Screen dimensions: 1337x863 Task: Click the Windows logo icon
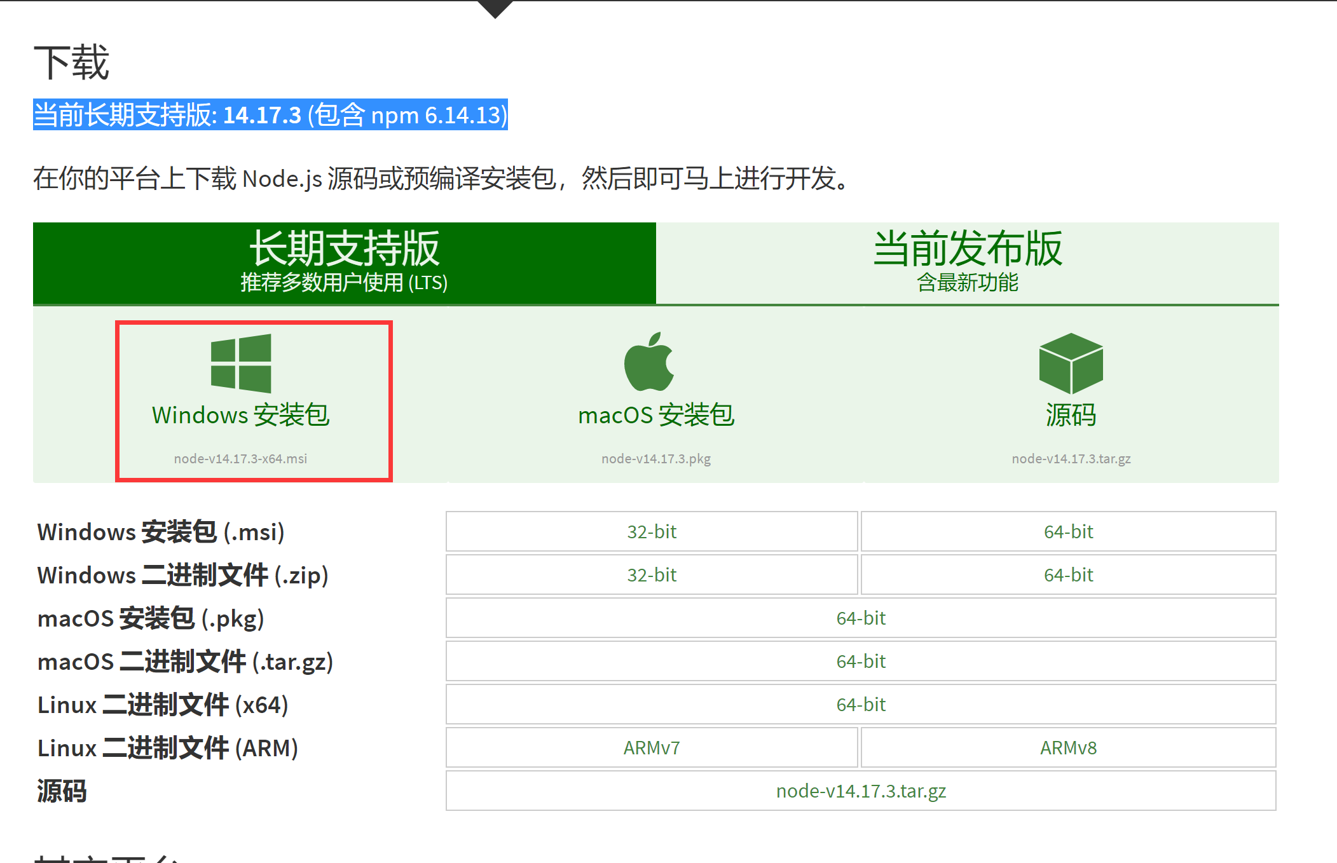241,364
